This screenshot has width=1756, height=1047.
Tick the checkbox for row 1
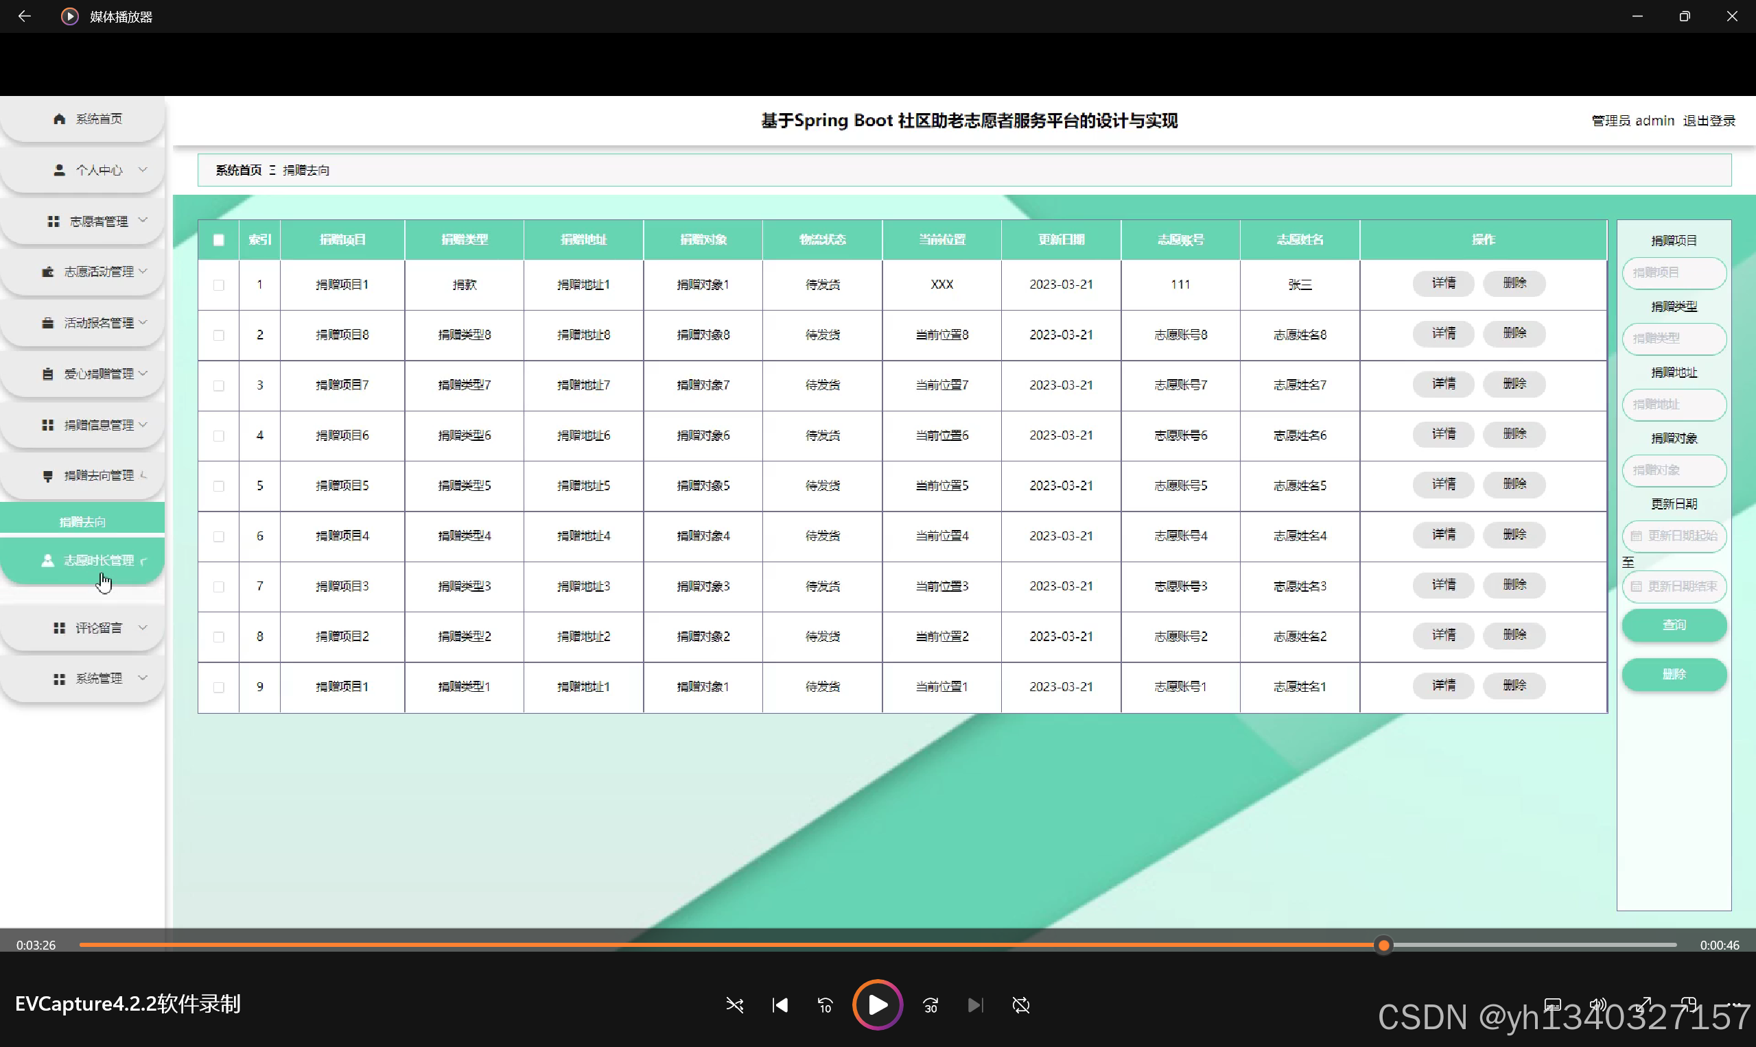click(219, 285)
